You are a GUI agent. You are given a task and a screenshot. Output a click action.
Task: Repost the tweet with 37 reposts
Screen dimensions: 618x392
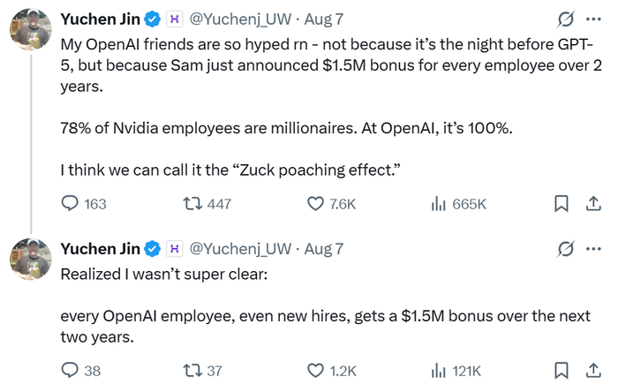point(188,371)
